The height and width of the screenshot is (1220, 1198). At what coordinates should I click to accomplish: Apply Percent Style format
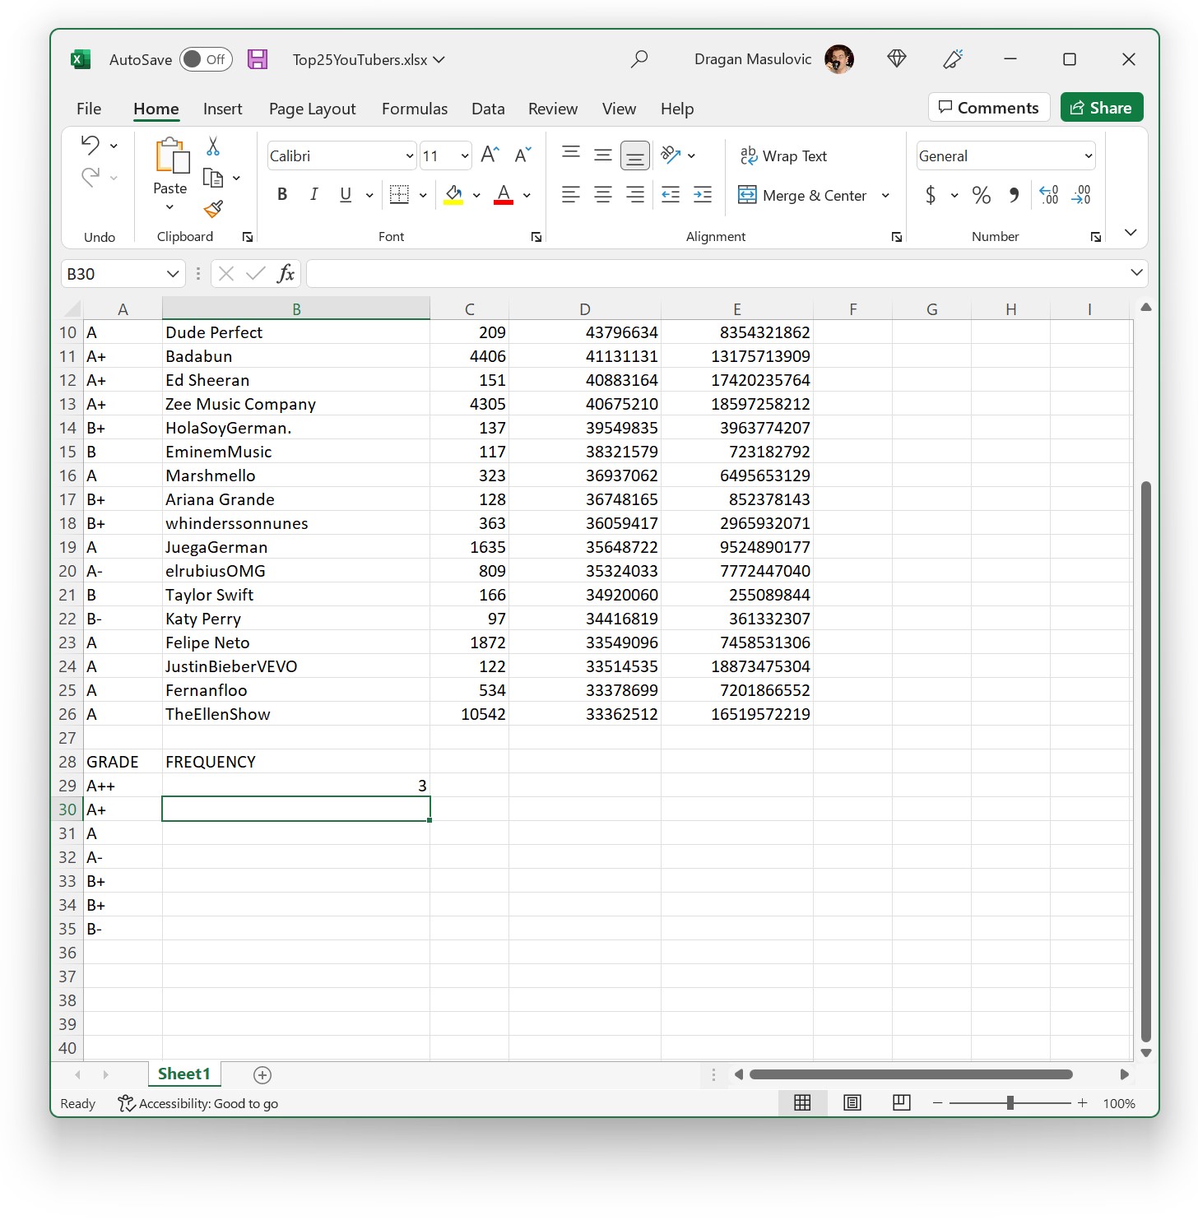point(982,195)
